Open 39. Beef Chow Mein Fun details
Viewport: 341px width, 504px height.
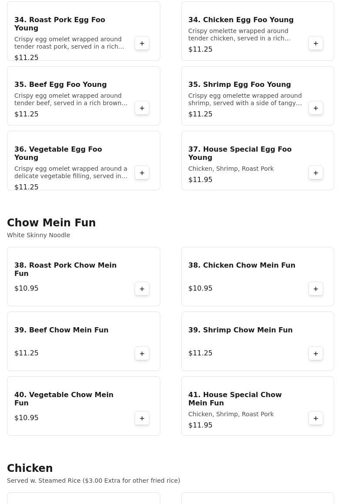click(x=61, y=330)
